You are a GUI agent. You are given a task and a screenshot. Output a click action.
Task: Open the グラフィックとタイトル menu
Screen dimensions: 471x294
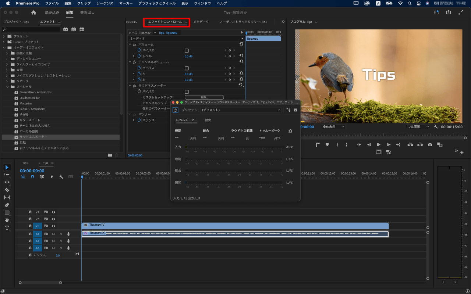tap(157, 3)
